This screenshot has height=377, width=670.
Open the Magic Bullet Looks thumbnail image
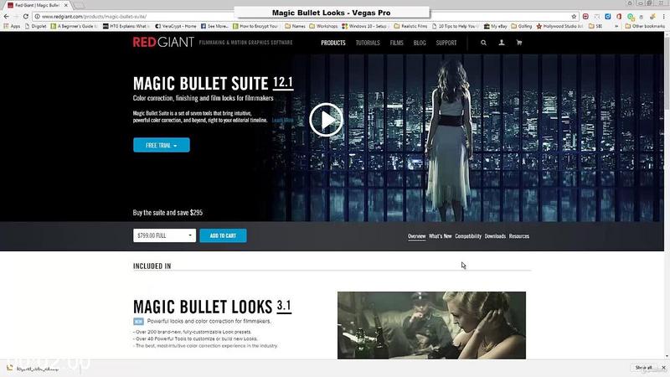coord(431,325)
